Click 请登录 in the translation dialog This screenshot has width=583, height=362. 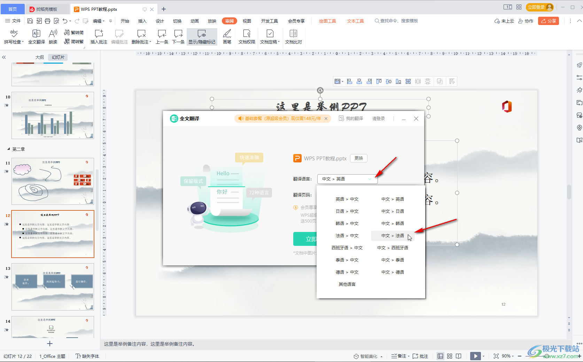(379, 119)
